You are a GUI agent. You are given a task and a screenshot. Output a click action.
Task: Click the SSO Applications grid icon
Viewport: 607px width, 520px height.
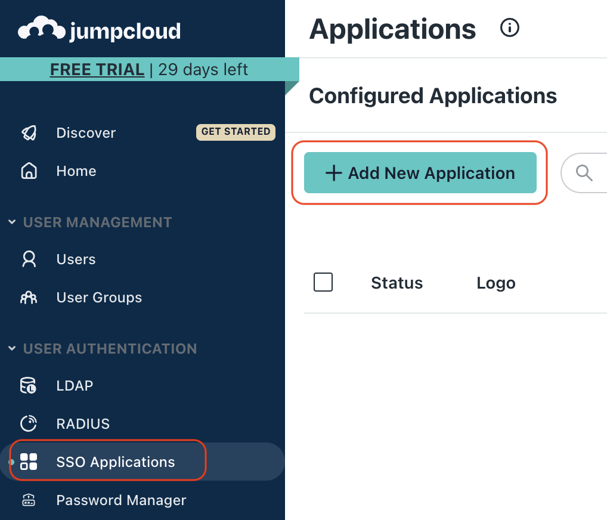(x=29, y=462)
